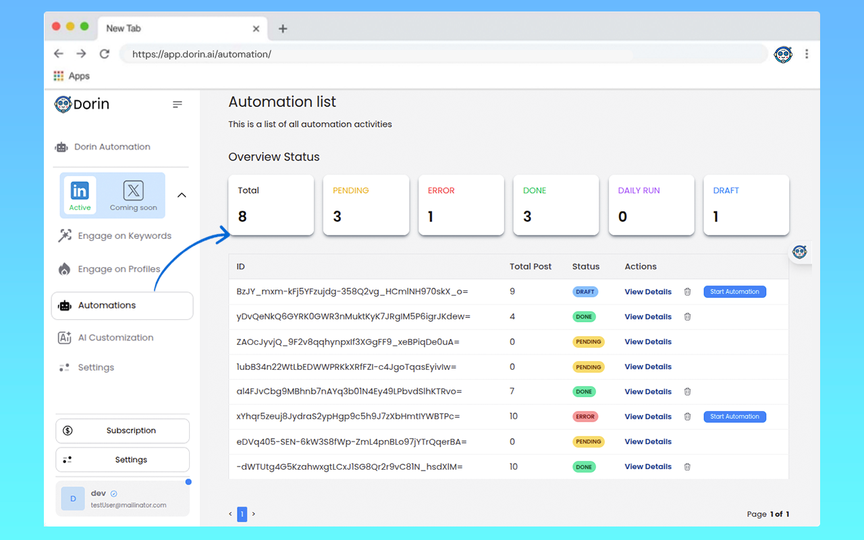The width and height of the screenshot is (864, 540).
Task: View Details for al4FJvCbg9 automation
Action: click(648, 391)
